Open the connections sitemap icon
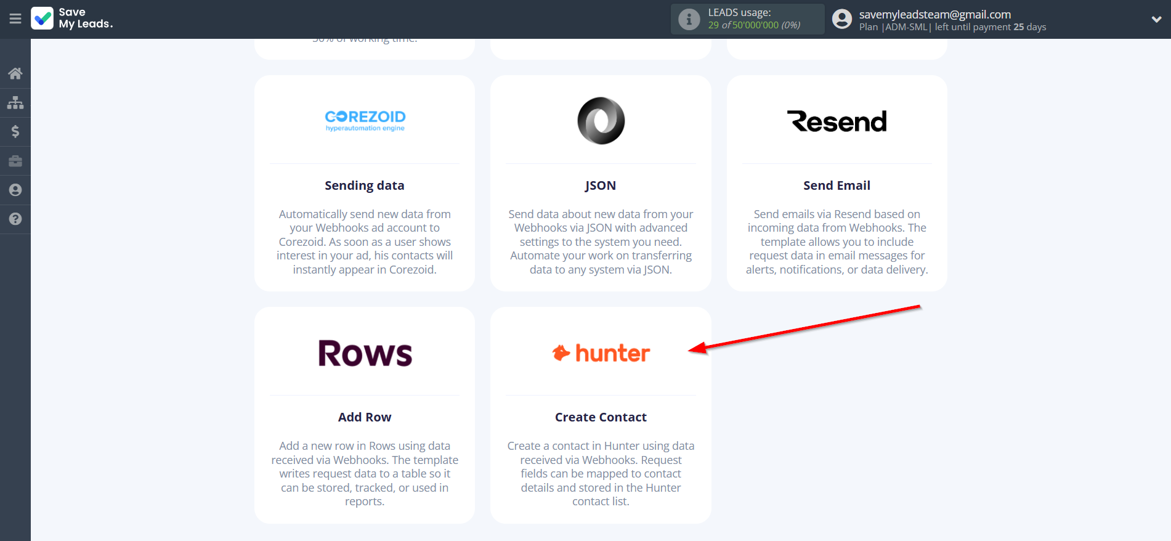The width and height of the screenshot is (1171, 541). point(15,102)
